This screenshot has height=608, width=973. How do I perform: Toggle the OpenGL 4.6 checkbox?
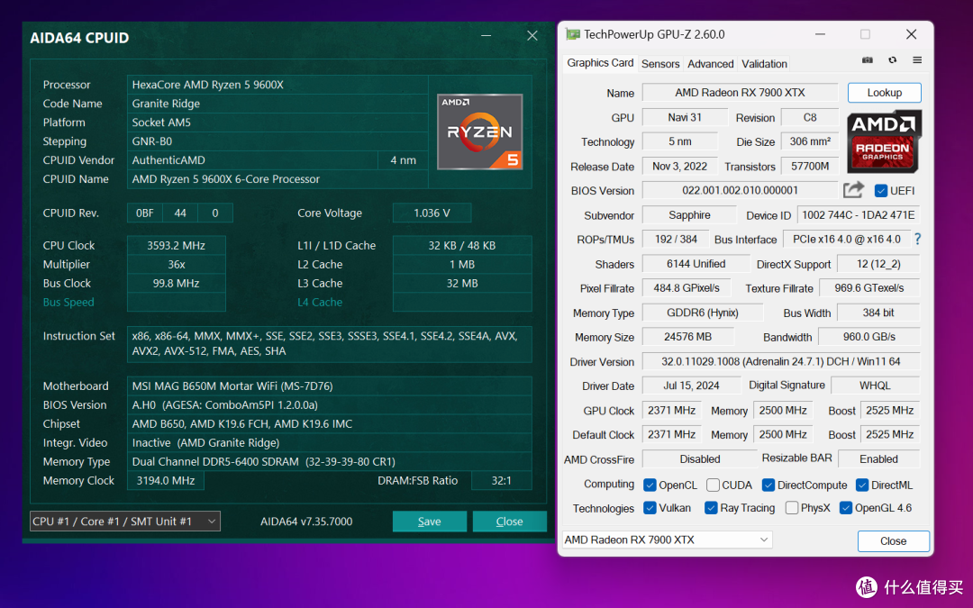coord(845,507)
